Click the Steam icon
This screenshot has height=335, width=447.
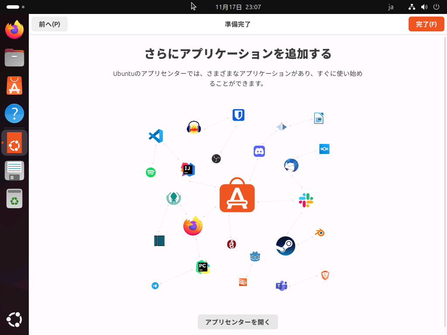pyautogui.click(x=285, y=246)
